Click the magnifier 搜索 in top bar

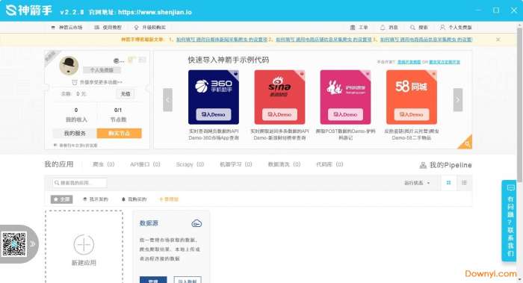pos(419,28)
